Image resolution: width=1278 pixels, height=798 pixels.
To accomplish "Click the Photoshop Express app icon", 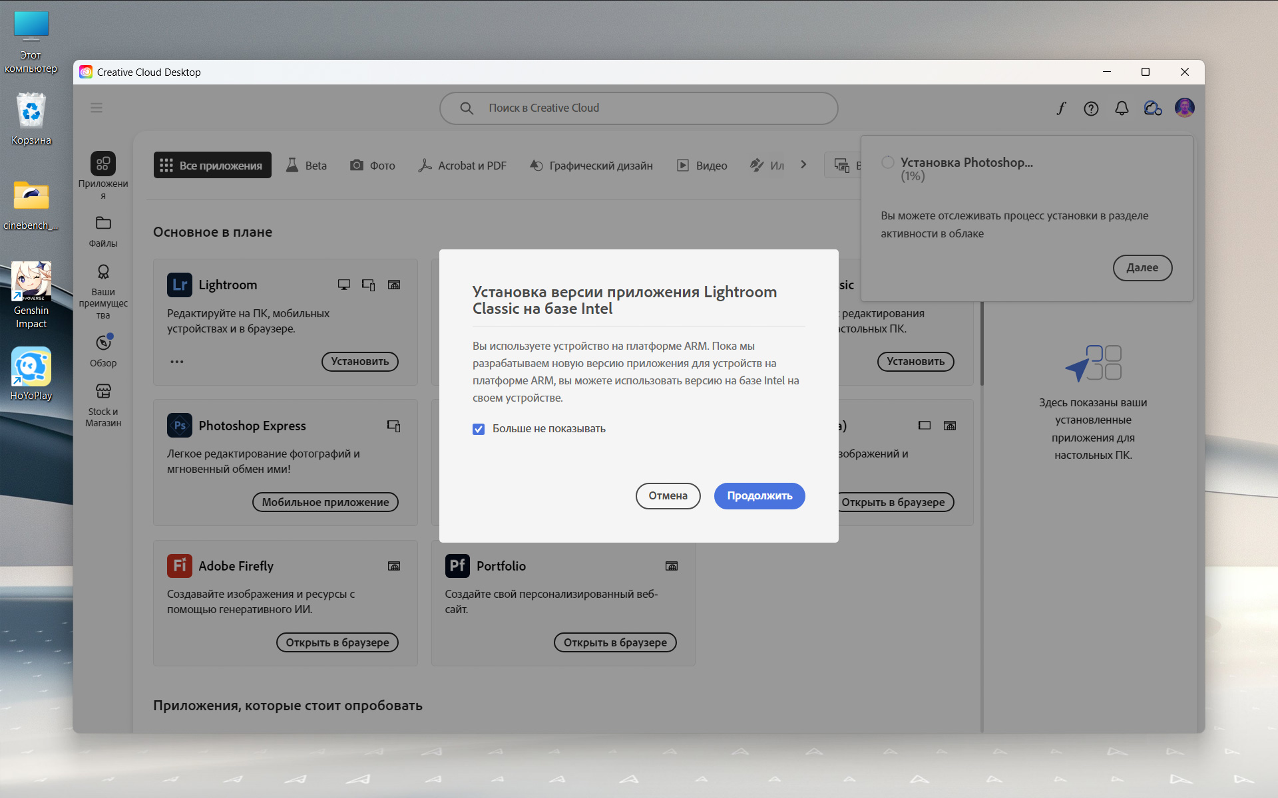I will point(180,426).
